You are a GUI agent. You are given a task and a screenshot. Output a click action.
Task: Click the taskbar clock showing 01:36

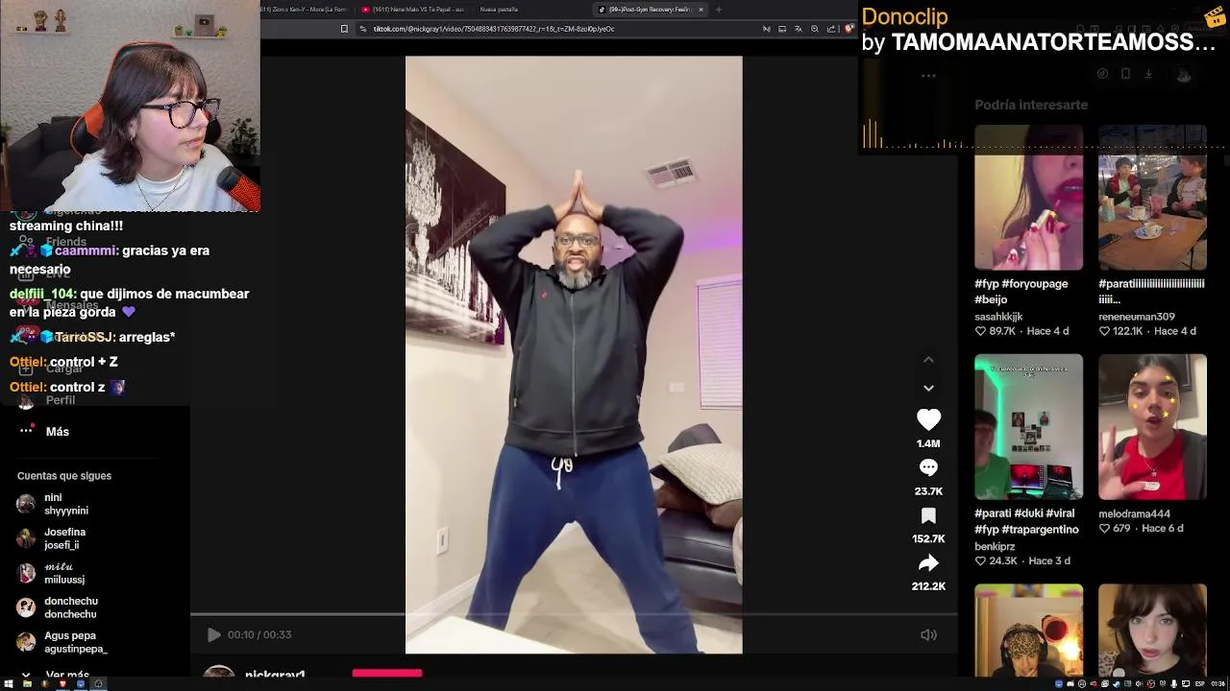coord(1218,684)
